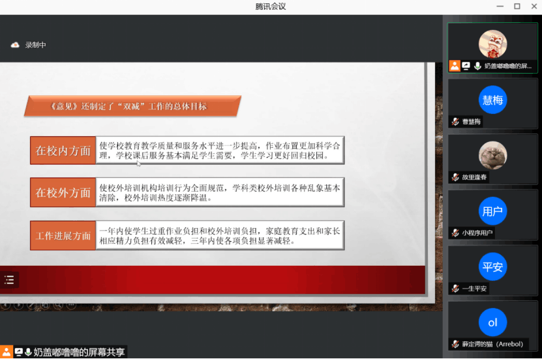
Task: Select the pen annotation tool in slideshow
Action: [31, 304]
